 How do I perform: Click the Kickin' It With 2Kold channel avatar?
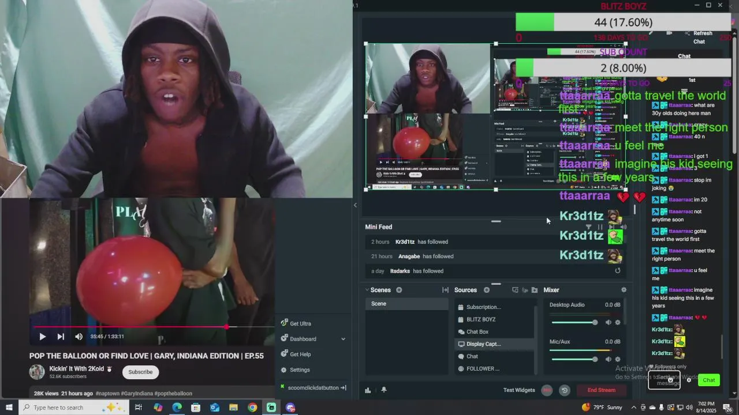tap(37, 372)
